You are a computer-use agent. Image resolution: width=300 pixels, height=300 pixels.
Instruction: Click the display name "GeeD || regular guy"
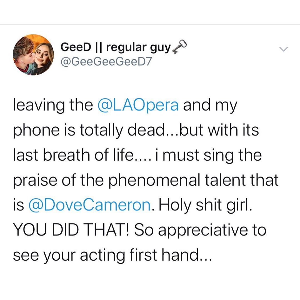click(115, 48)
